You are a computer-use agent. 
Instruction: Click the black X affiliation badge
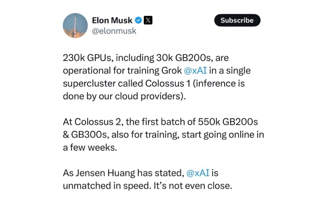pos(148,20)
